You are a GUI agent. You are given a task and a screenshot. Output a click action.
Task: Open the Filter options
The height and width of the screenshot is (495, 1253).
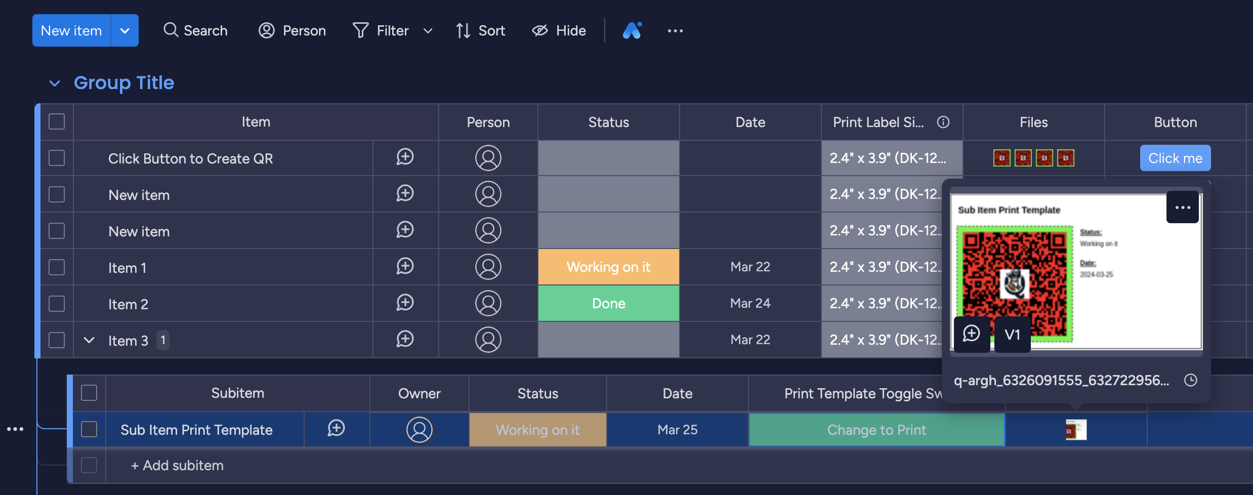[x=381, y=30]
